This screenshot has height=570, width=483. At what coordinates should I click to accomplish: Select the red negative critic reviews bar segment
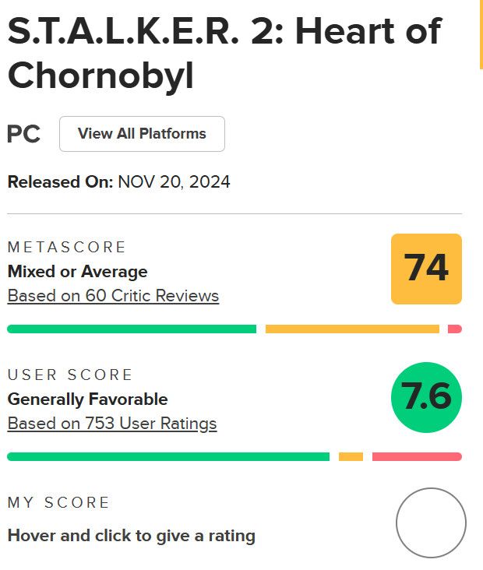[455, 329]
